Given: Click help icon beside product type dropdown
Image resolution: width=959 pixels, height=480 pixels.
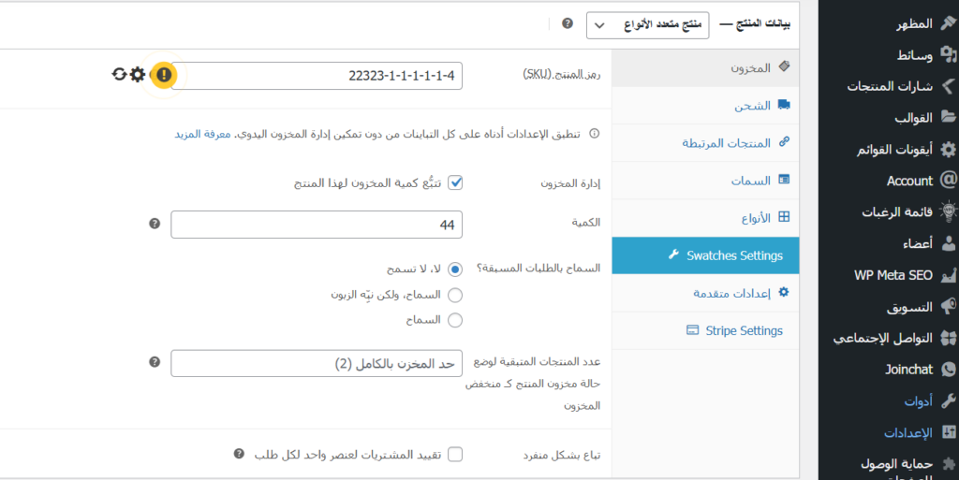Looking at the screenshot, I should coord(568,23).
